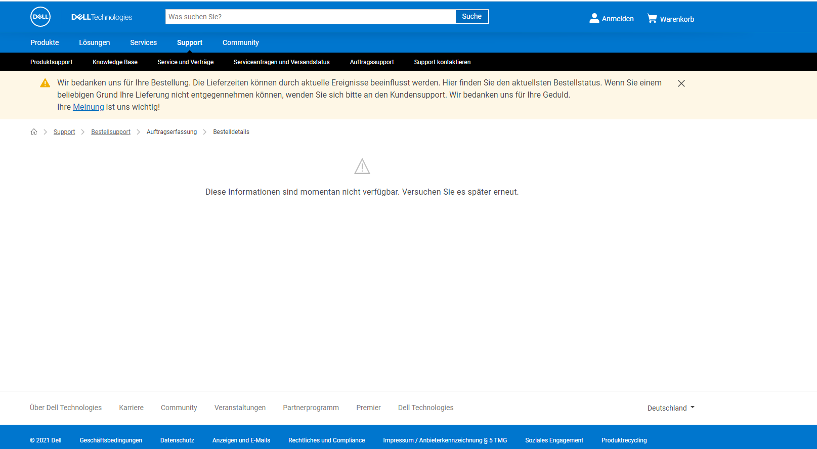Dismiss the yellow notification banner
The height and width of the screenshot is (449, 817).
pos(681,83)
